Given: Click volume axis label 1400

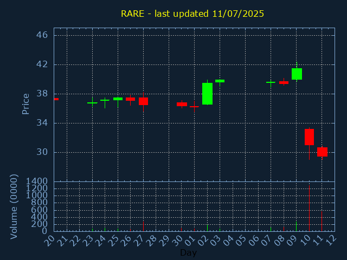Looking at the screenshot, I should coord(37,181).
